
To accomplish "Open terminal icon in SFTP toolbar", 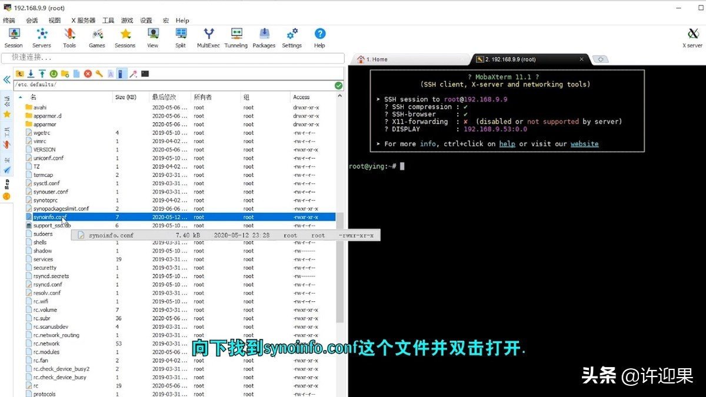I will click(145, 74).
